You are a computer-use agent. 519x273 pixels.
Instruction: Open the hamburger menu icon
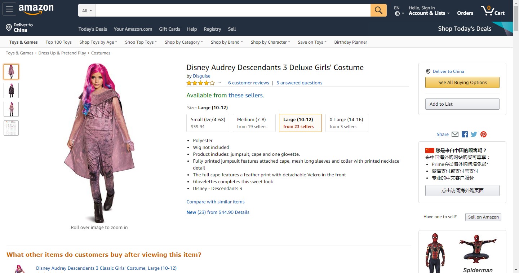9,9
